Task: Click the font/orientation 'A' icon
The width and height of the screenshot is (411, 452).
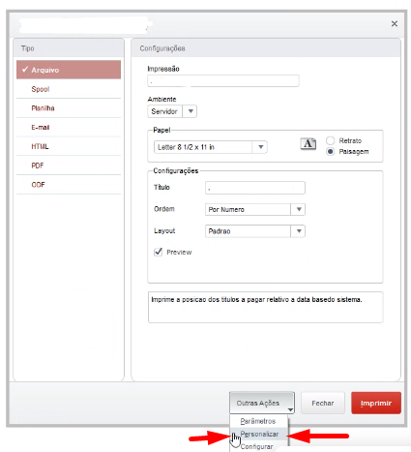Action: point(308,143)
